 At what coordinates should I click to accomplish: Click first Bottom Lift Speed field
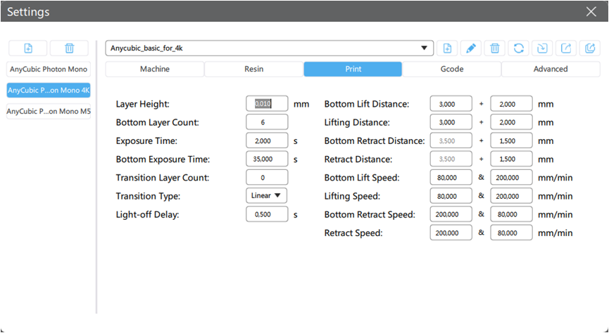pos(451,178)
